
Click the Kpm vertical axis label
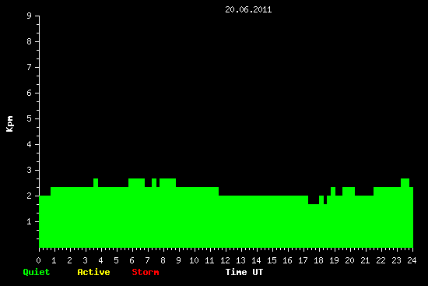click(9, 124)
